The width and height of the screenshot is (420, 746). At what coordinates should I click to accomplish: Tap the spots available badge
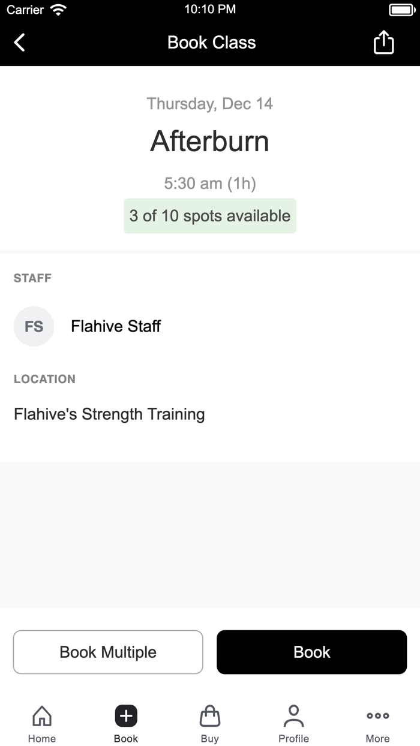209,216
